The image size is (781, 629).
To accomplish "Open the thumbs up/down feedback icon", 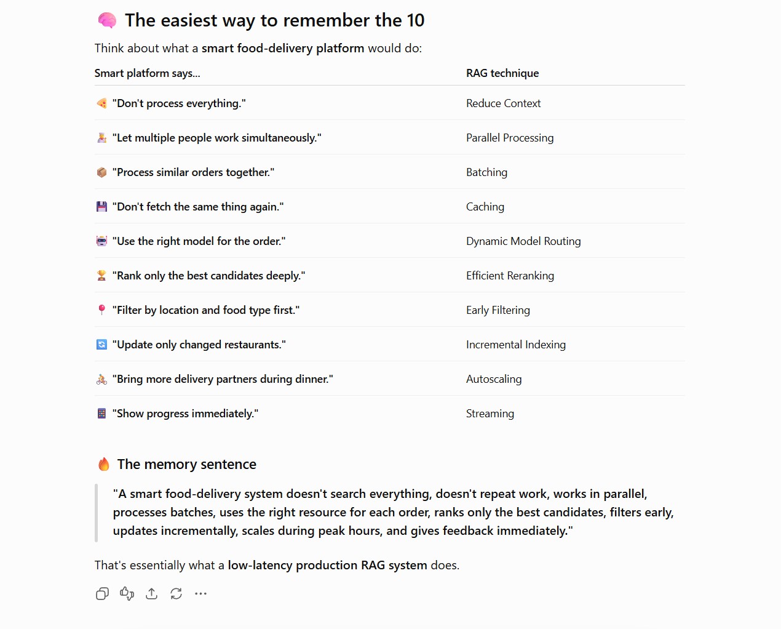I will tap(127, 594).
